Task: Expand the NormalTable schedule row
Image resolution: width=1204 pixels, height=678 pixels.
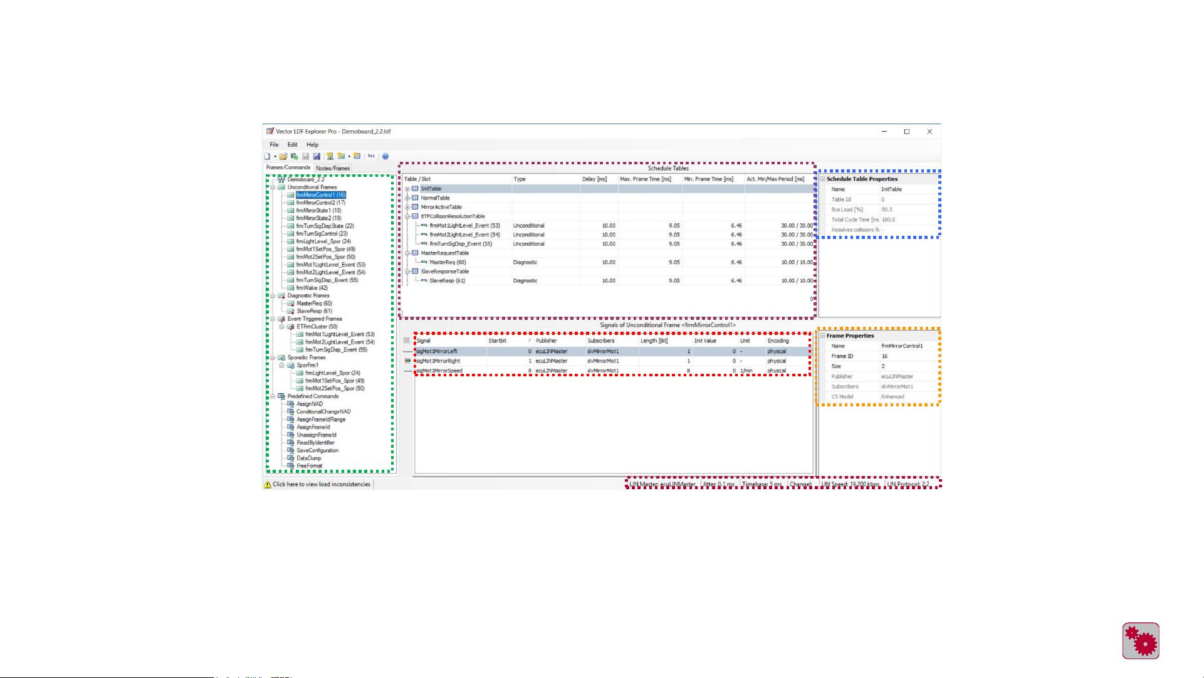Action: click(407, 198)
